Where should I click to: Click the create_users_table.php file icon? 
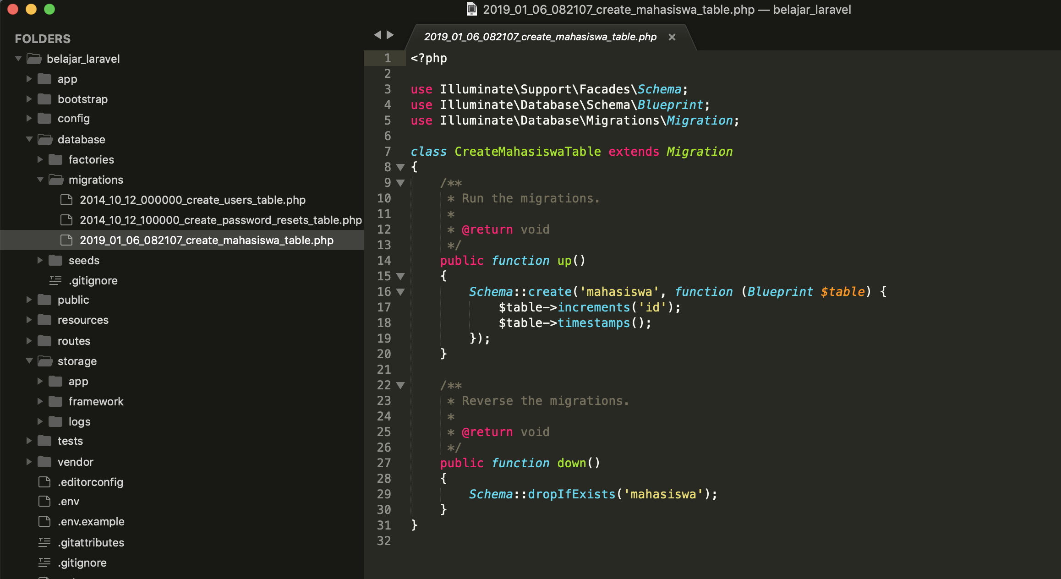67,200
